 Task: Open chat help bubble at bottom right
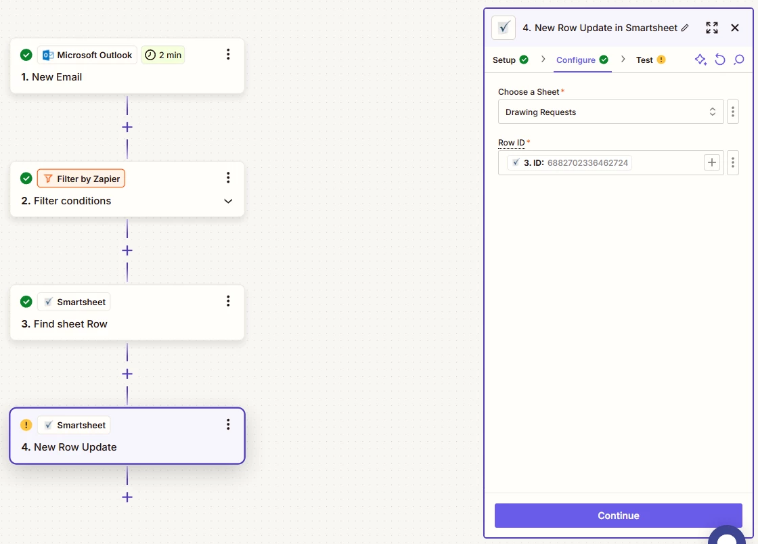tap(727, 535)
